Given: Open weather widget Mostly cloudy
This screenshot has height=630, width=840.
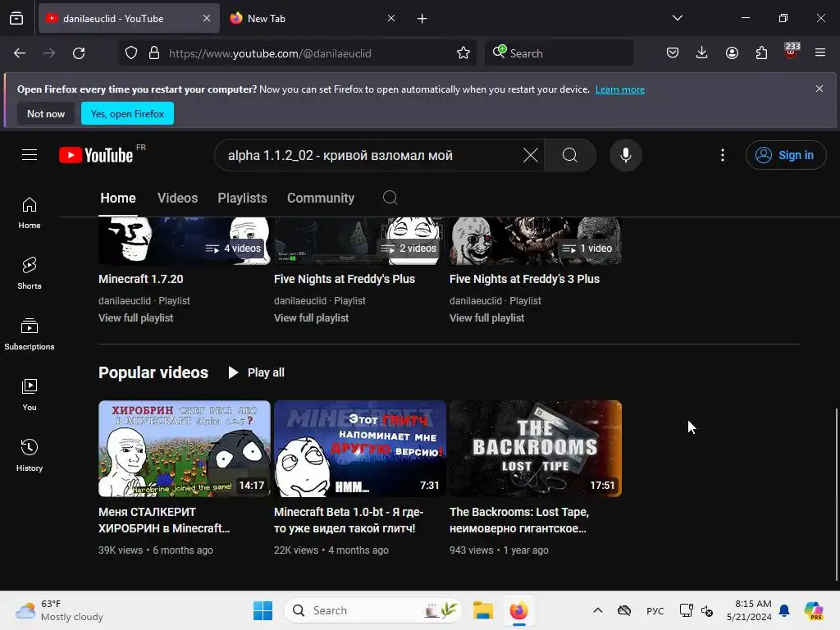Looking at the screenshot, I should tap(60, 610).
